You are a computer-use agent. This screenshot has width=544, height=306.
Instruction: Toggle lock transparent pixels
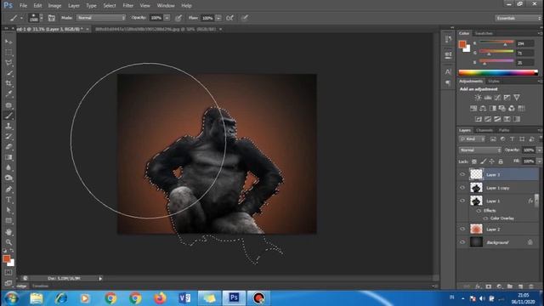point(474,161)
